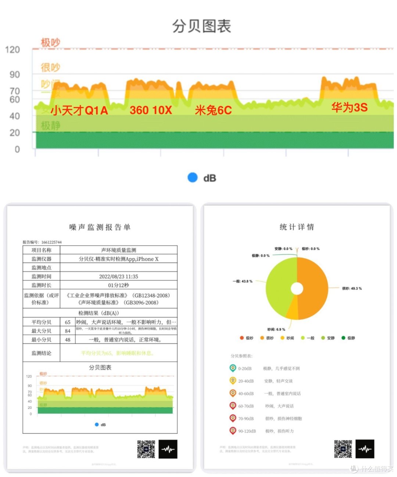This screenshot has height=477, width=397.
Task: Click the black waveform app logo on the report
Action: [x=168, y=449]
